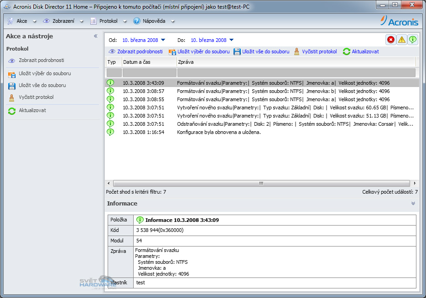This screenshot has height=298, width=426.
Task: Click the Nápověda question mark icon
Action: click(136, 21)
